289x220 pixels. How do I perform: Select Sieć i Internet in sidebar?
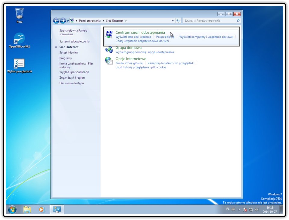69,47
